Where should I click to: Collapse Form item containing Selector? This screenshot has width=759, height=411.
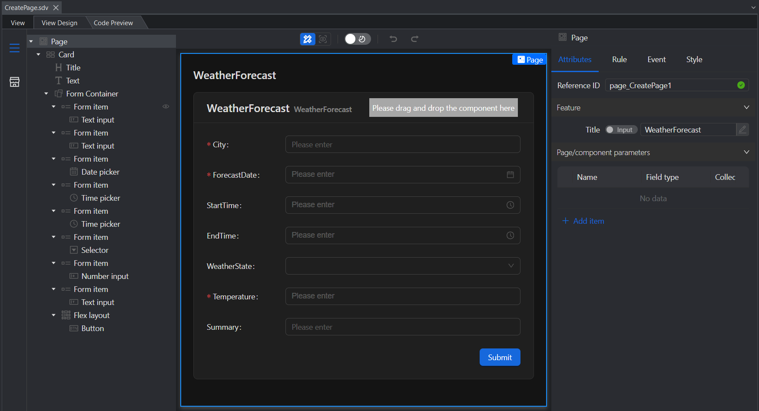tap(54, 237)
